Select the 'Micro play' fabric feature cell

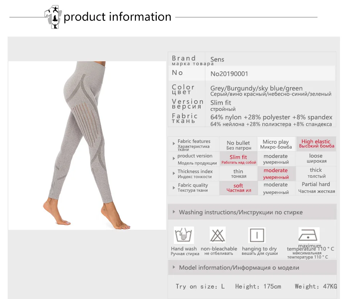pyautogui.click(x=276, y=144)
